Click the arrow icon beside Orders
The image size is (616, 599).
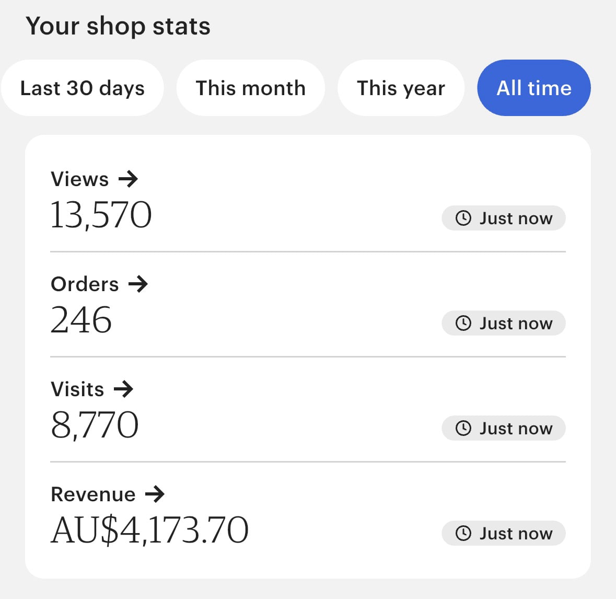coord(138,284)
